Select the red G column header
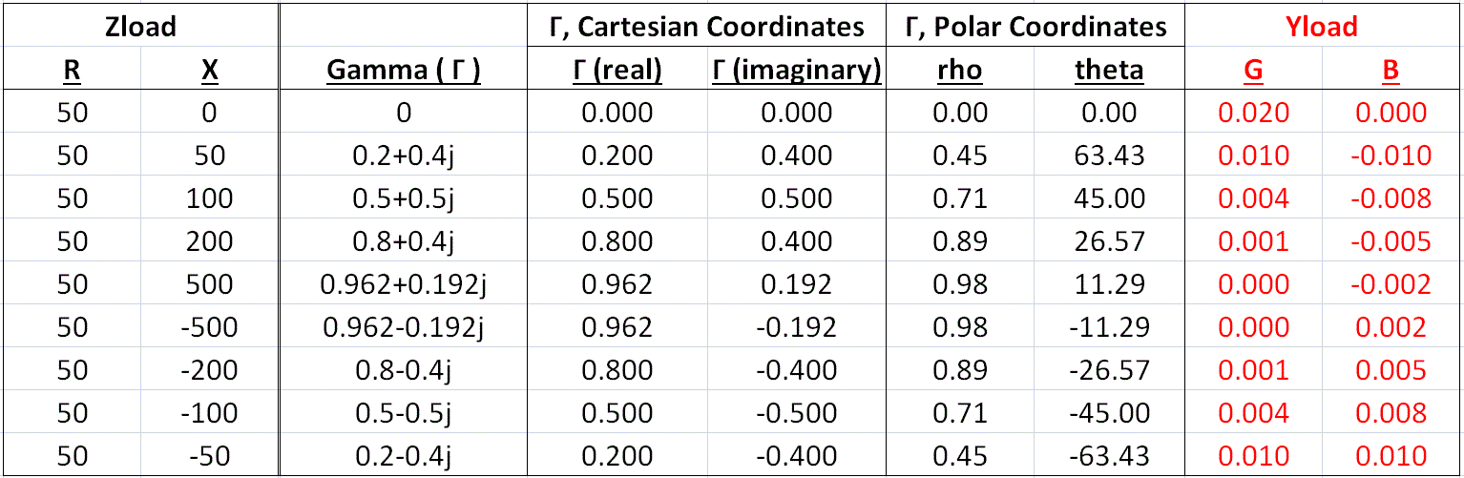 point(1254,70)
